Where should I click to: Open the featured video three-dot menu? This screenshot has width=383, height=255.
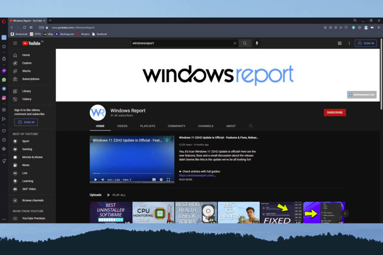coord(167,140)
